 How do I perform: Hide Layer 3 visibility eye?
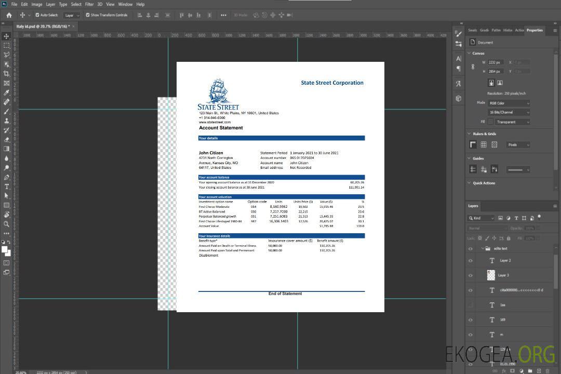click(x=471, y=276)
